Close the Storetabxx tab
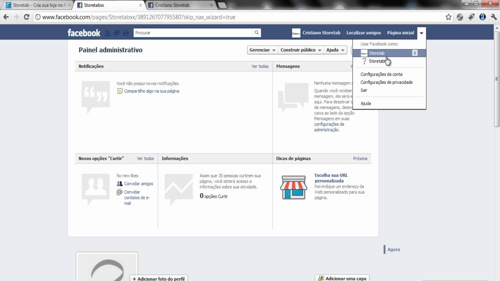The image size is (500, 281). [141, 5]
